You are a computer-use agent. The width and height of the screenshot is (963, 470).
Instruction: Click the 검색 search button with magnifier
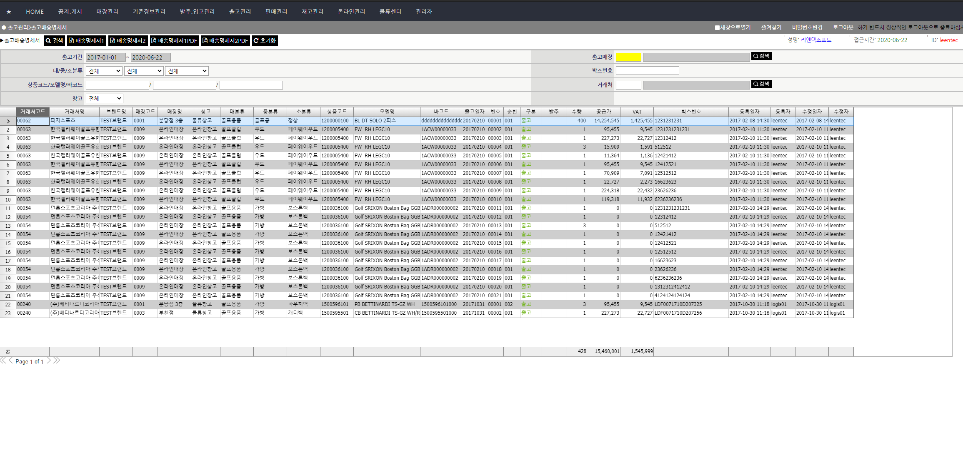point(55,40)
